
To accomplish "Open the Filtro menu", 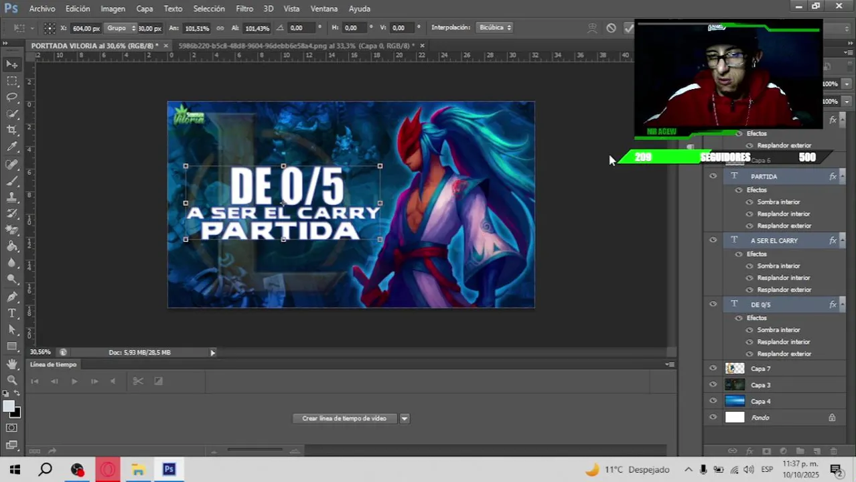I will point(244,9).
